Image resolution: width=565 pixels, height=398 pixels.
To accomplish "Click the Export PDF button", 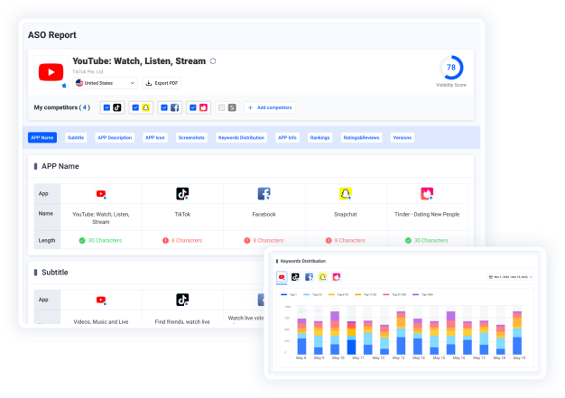I will pyautogui.click(x=162, y=83).
